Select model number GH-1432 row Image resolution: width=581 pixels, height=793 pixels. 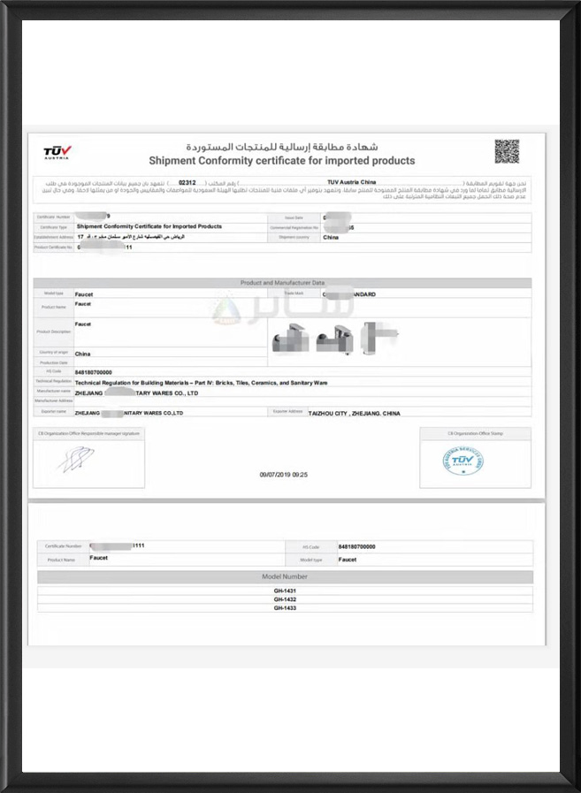tap(285, 599)
